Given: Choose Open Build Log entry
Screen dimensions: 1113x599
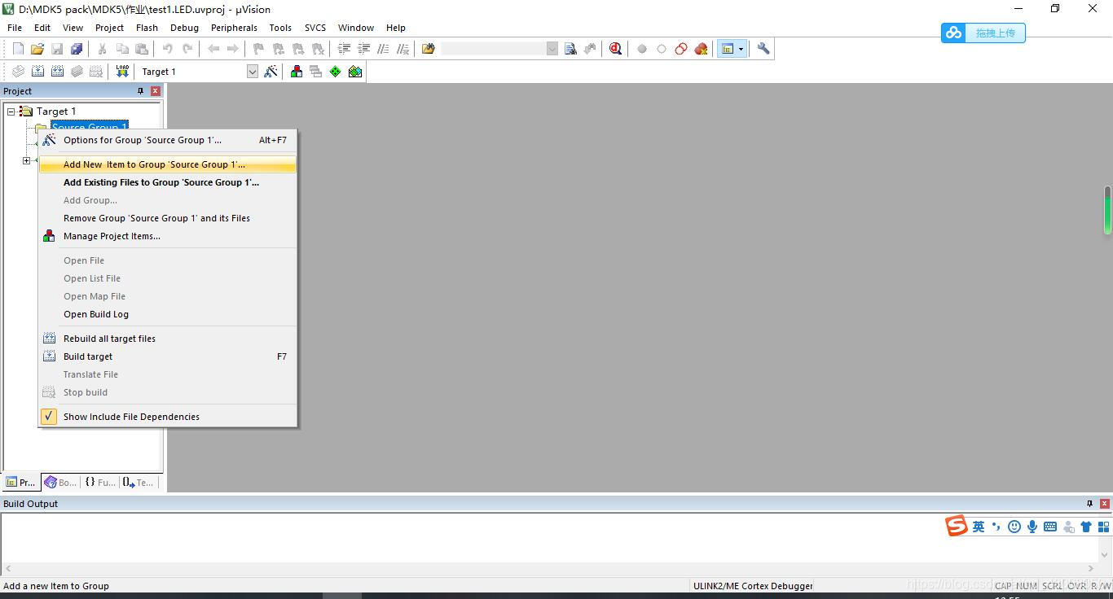Looking at the screenshot, I should [x=168, y=314].
